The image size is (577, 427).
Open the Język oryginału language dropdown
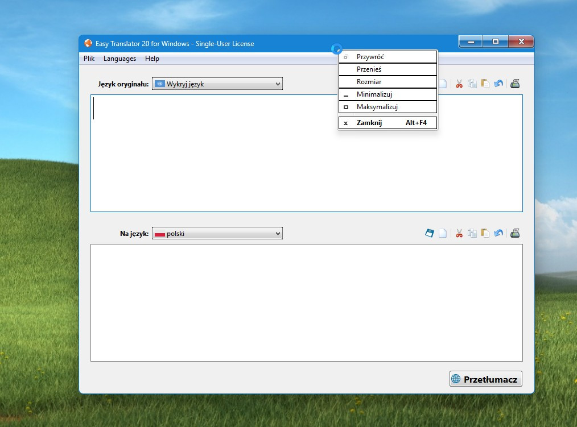(x=217, y=84)
